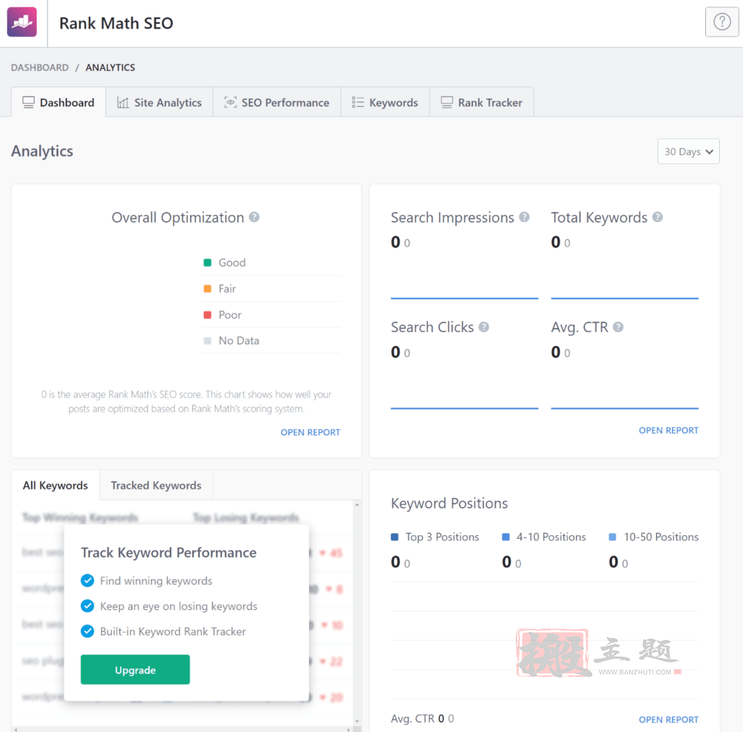The image size is (743, 732).
Task: Click the red Poor legend swatch
Action: (207, 314)
